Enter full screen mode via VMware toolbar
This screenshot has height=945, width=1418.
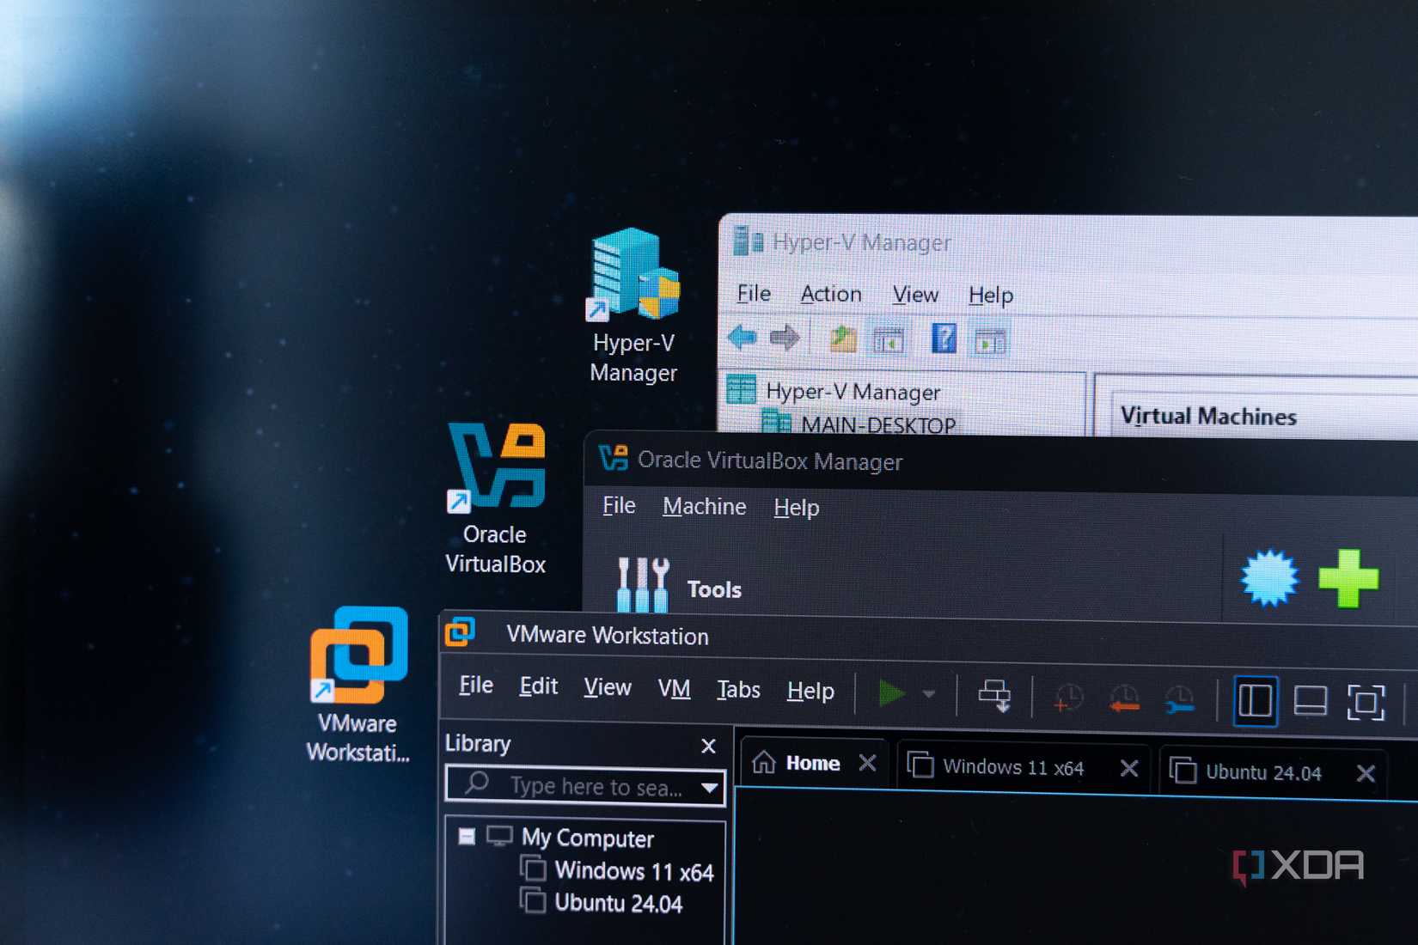click(1366, 704)
